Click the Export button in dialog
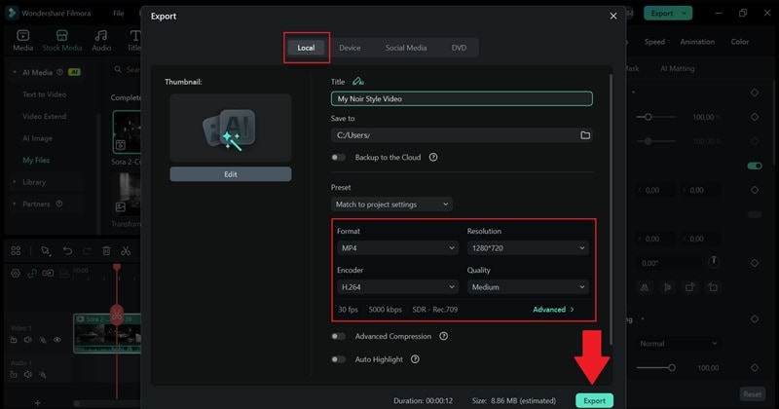Viewport: 779px width, 409px height. click(594, 400)
